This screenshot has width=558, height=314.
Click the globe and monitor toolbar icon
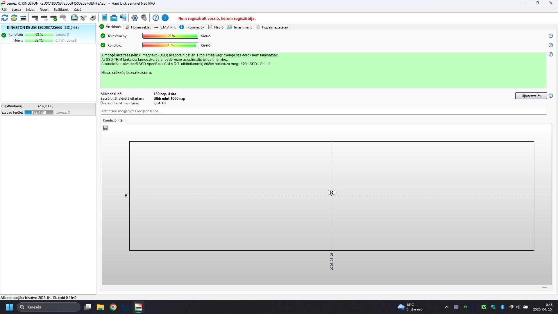pyautogui.click(x=123, y=18)
